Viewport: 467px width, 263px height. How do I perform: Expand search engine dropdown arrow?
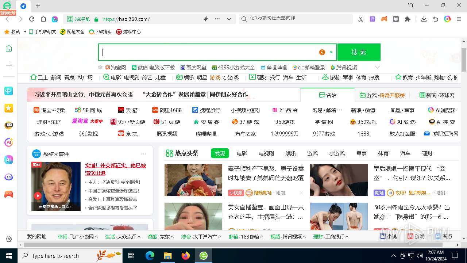[331, 52]
